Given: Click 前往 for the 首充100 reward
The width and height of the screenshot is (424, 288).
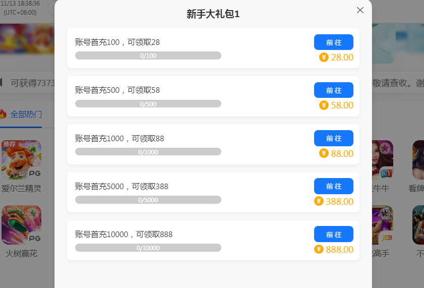Looking at the screenshot, I should 333,42.
